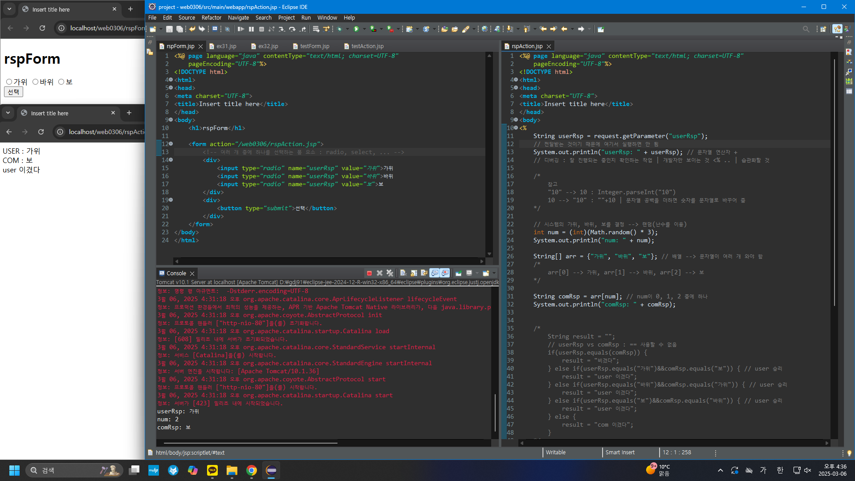Pin the Console view
This screenshot has height=481, width=855.
coord(459,273)
